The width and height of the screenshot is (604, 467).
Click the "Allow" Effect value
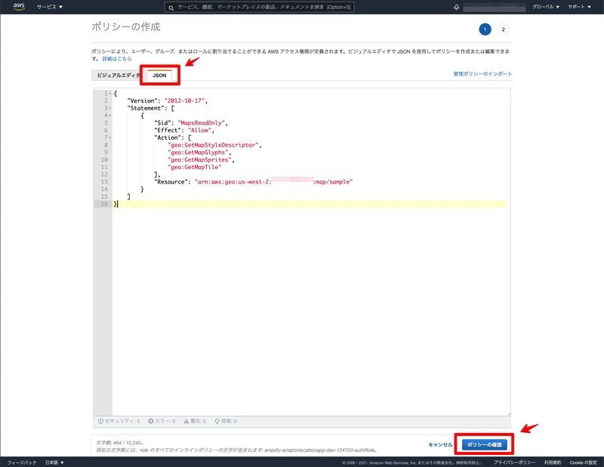199,130
